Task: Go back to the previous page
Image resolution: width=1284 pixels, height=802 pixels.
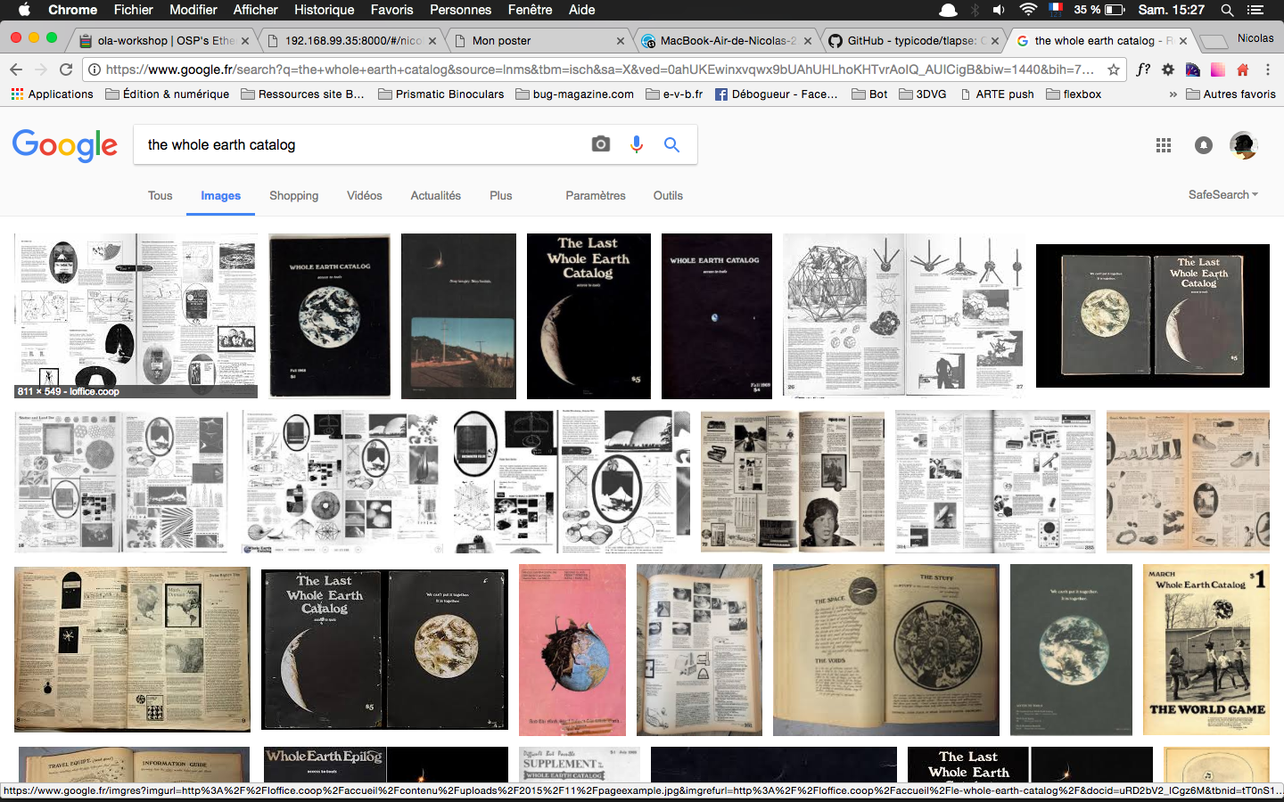Action: 16,70
